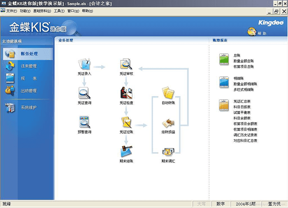Click the 数字 indicator in status bar

[221, 204]
